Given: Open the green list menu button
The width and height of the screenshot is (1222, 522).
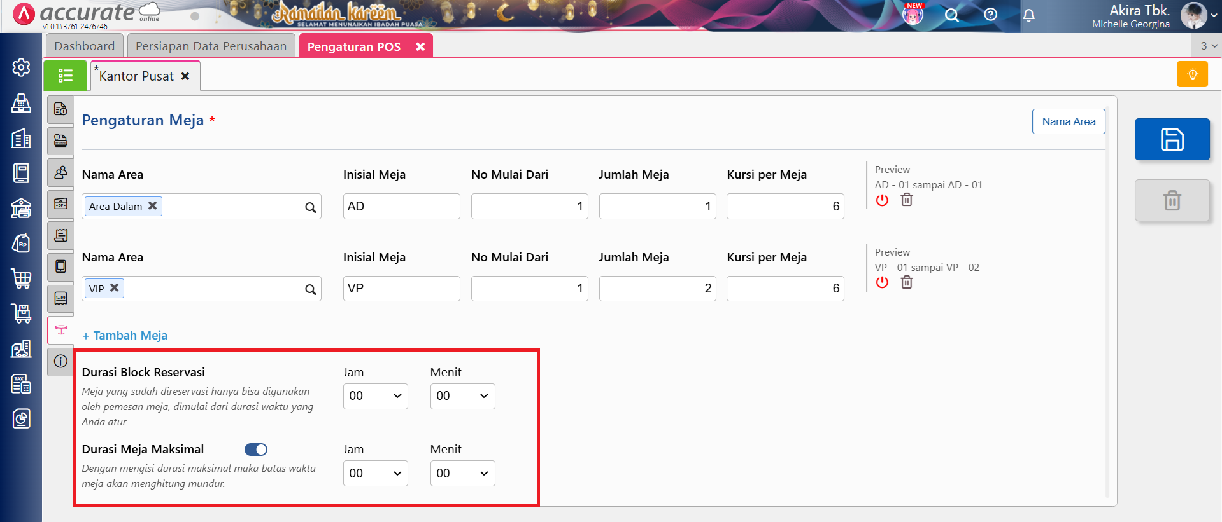Looking at the screenshot, I should click(65, 76).
